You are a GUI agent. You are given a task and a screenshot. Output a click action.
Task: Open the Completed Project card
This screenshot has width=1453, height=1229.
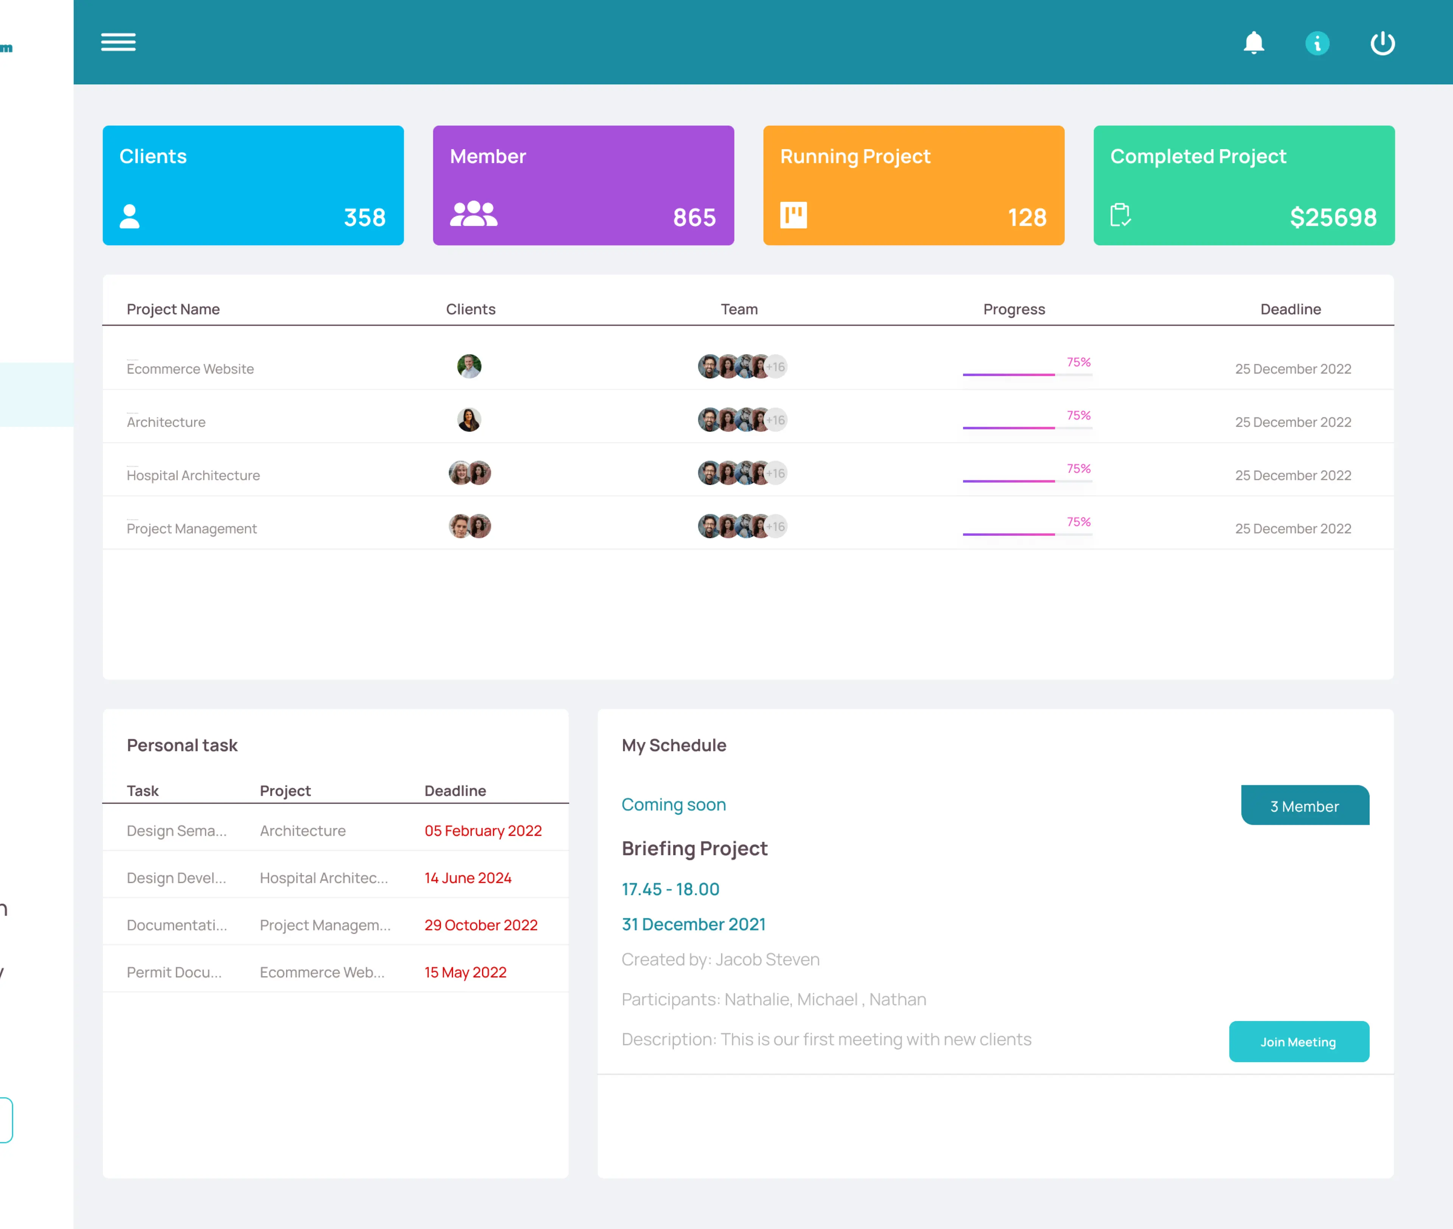1244,185
